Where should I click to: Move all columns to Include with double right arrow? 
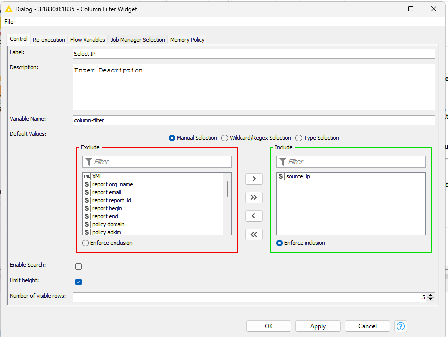click(254, 197)
